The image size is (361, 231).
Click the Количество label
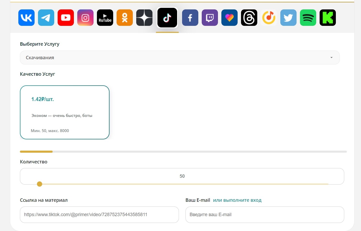click(34, 162)
